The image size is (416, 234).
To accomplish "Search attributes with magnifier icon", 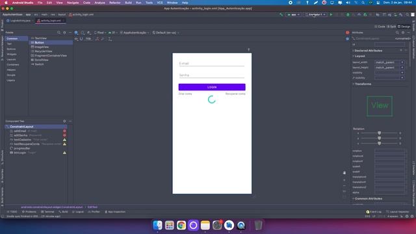I will [x=397, y=32].
